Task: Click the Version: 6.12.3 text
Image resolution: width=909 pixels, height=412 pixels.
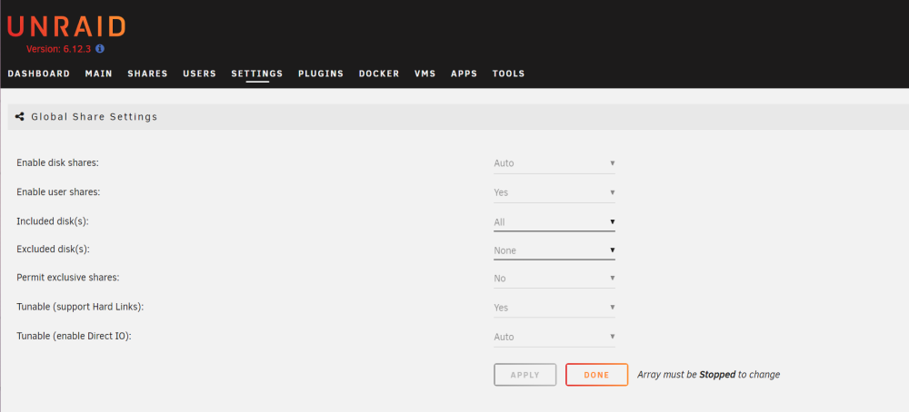Action: (58, 49)
